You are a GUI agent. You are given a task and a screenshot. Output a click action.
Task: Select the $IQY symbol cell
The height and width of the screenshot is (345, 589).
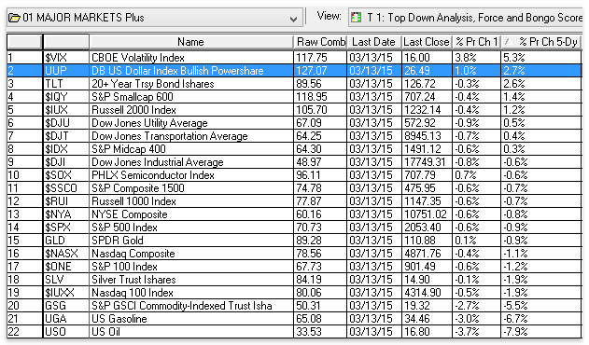coord(66,97)
